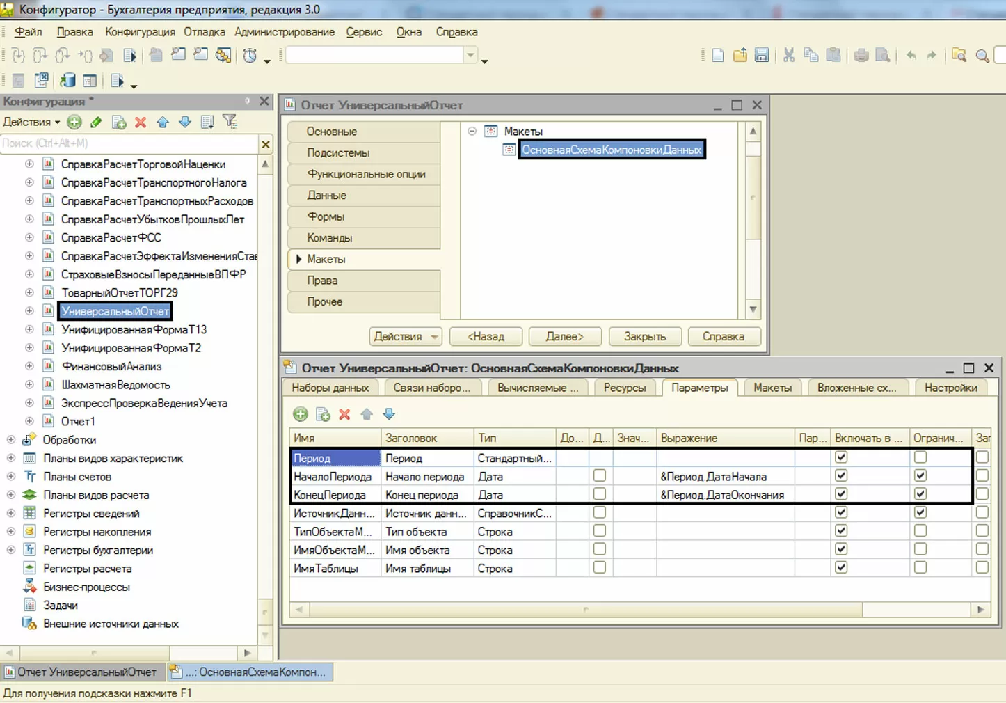Click the filter funnel icon in Configuration panel
The height and width of the screenshot is (703, 1006).
tap(230, 123)
